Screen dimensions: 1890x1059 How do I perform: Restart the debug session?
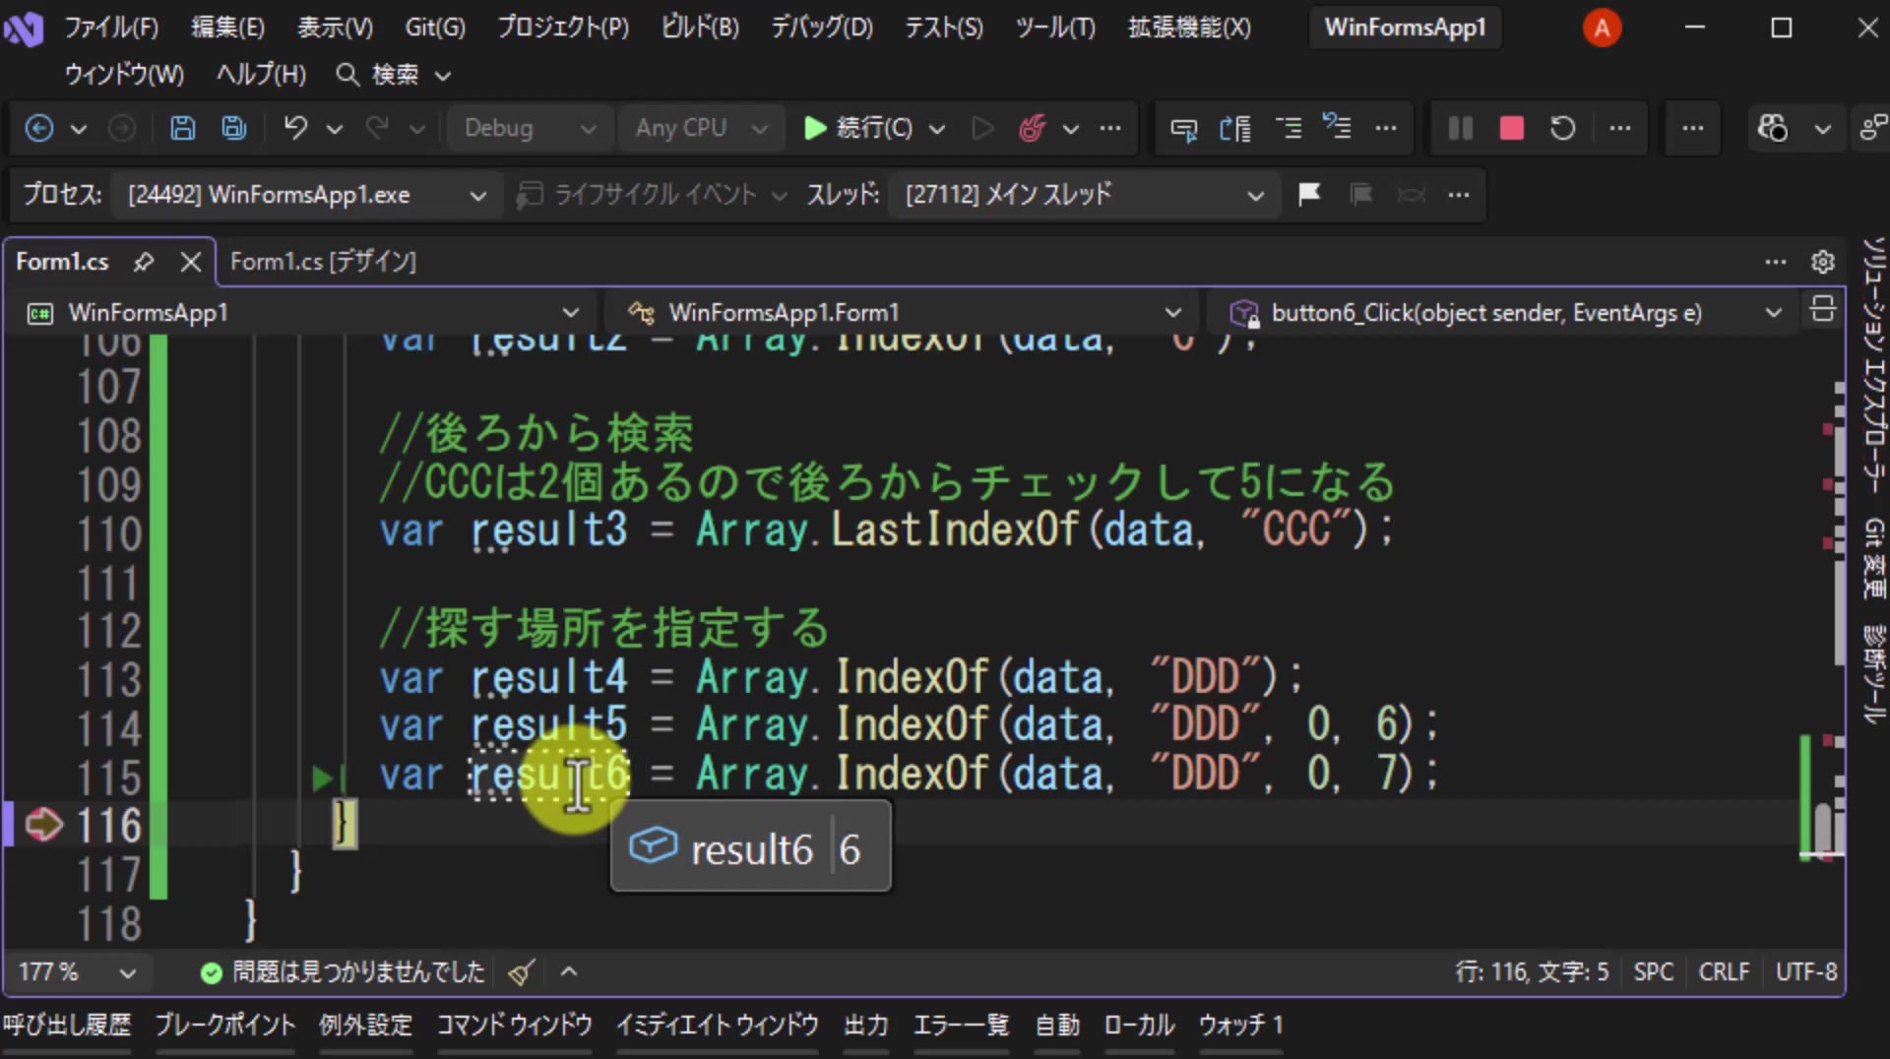pos(1563,128)
